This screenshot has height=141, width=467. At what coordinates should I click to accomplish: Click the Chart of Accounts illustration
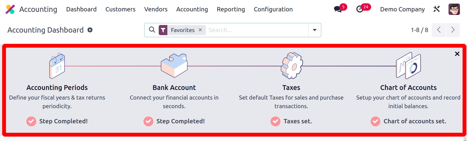click(x=408, y=66)
